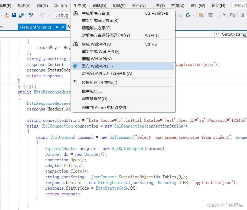The image size is (247, 210).
Task: Undo the last edit
Action: pos(31,15)
